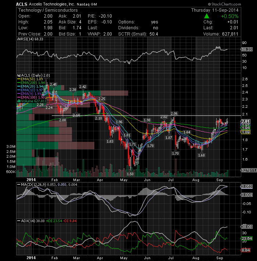Click the 2.38 price label near March
This screenshot has height=261, width=257.
[73, 90]
